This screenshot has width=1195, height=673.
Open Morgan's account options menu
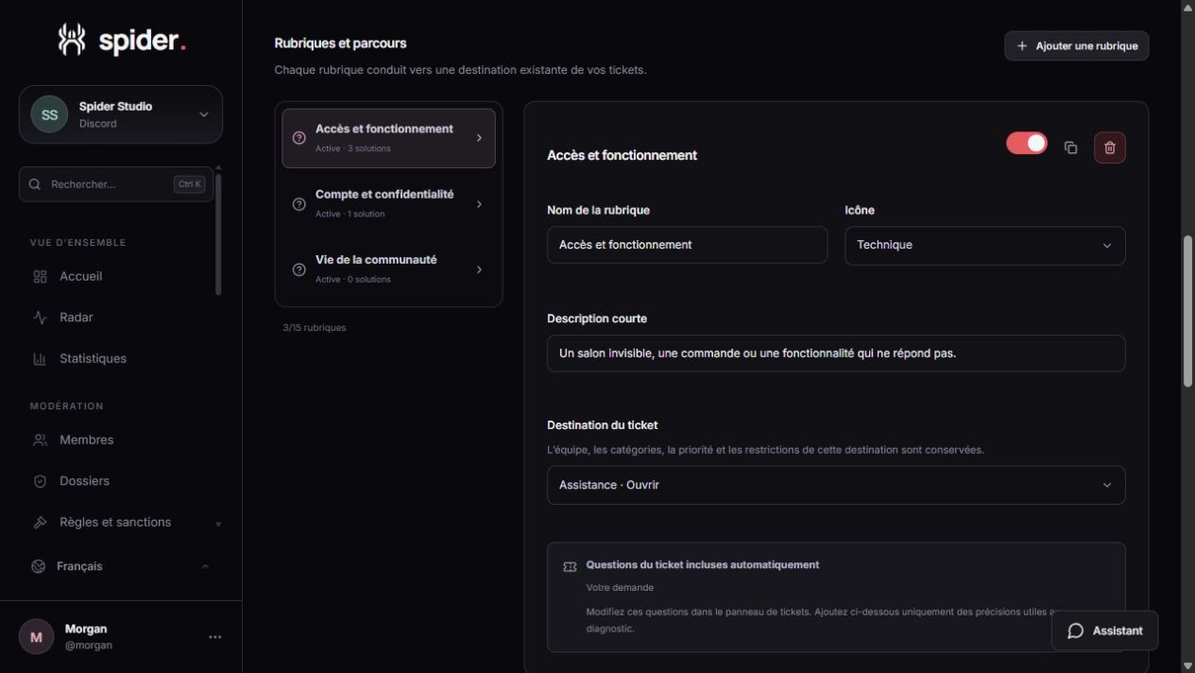coord(214,637)
